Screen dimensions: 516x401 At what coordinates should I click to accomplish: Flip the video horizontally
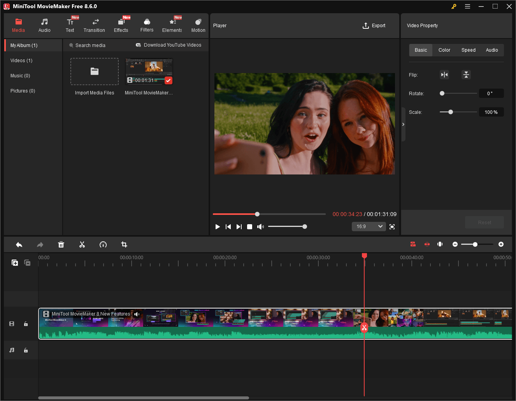[444, 75]
